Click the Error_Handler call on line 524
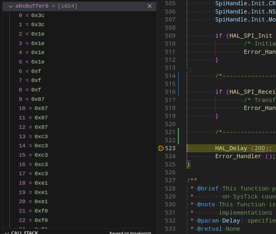The width and height of the screenshot is (276, 234). click(x=238, y=156)
